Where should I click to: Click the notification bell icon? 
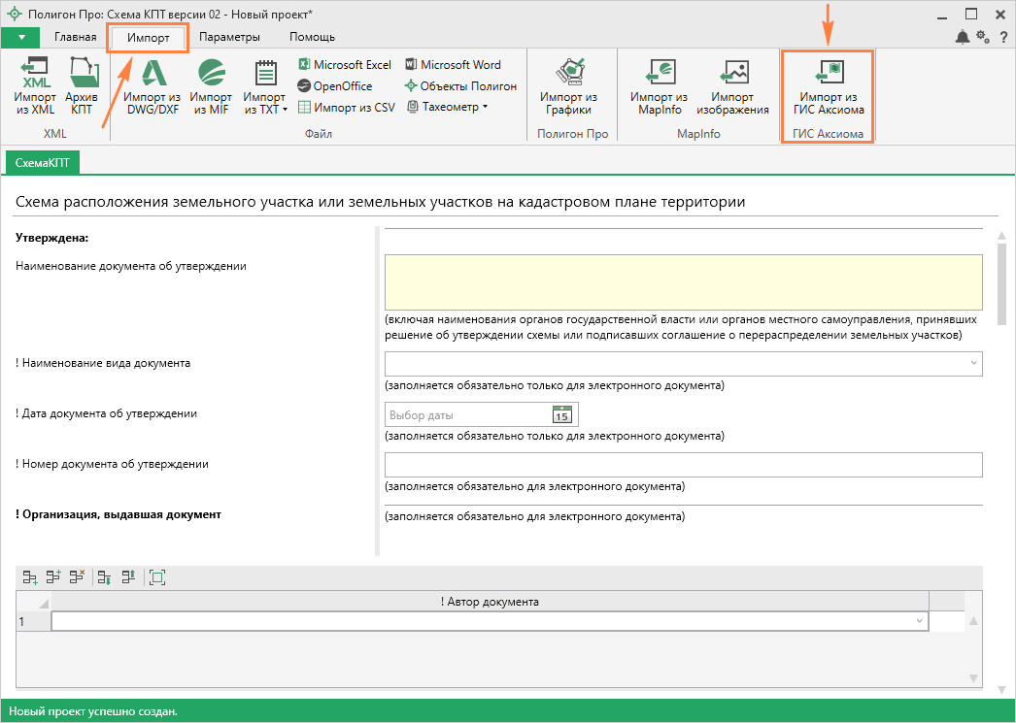click(x=962, y=37)
